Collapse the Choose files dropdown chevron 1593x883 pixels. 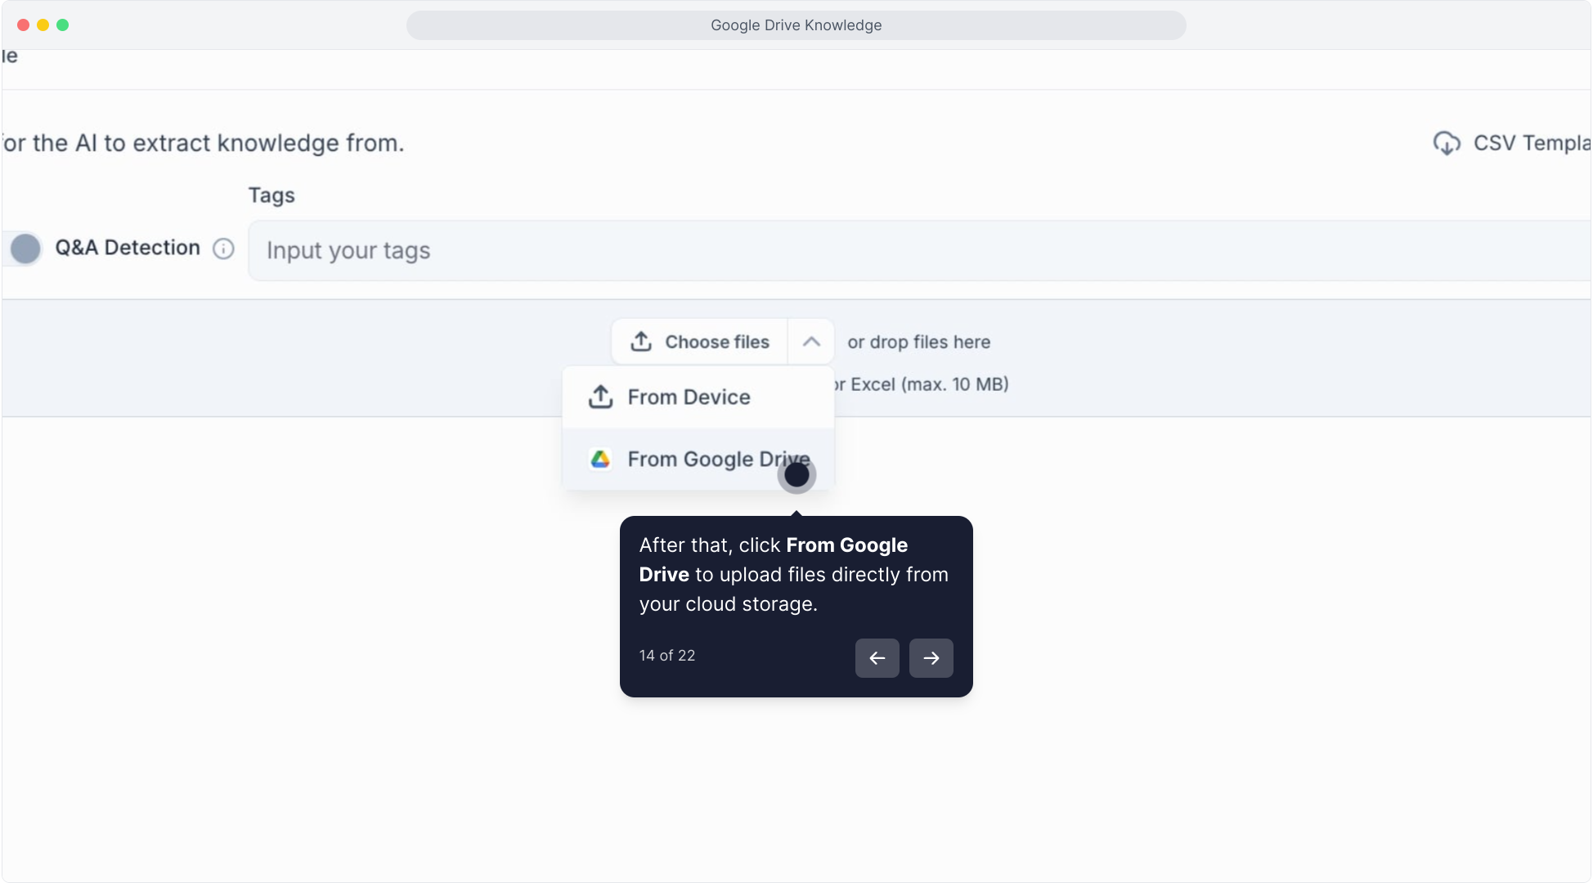[811, 342]
